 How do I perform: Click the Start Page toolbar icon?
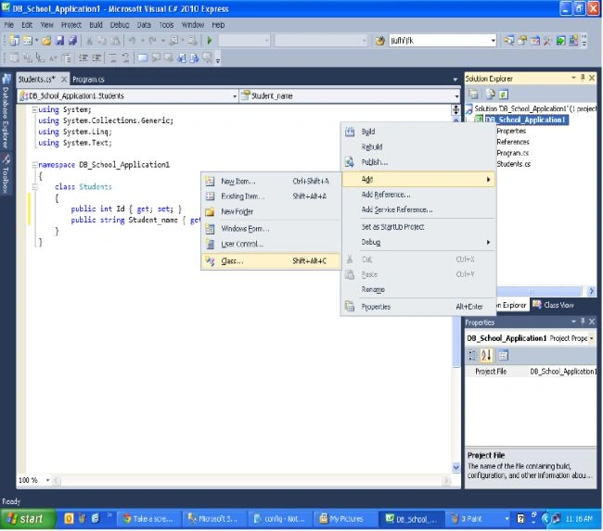click(560, 41)
